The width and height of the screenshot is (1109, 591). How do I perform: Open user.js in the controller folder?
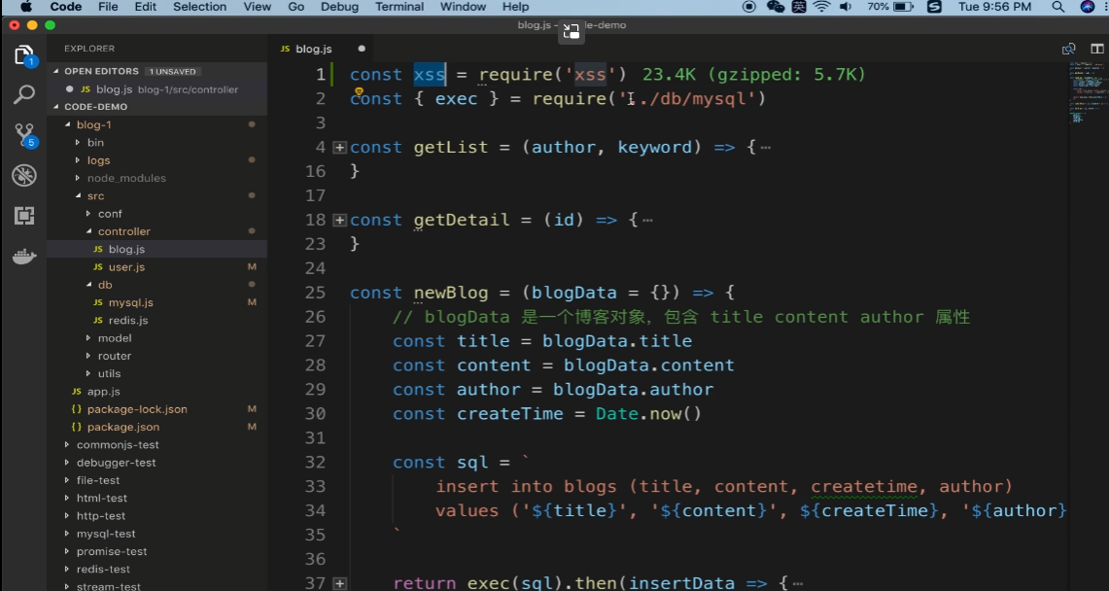pyautogui.click(x=157, y=266)
